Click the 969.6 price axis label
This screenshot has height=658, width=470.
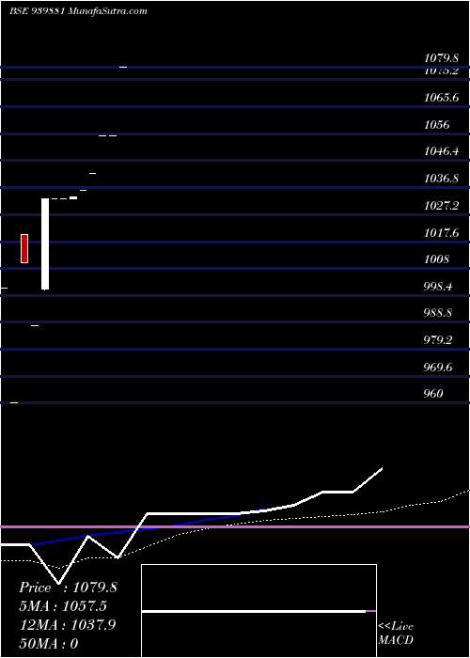pos(438,368)
